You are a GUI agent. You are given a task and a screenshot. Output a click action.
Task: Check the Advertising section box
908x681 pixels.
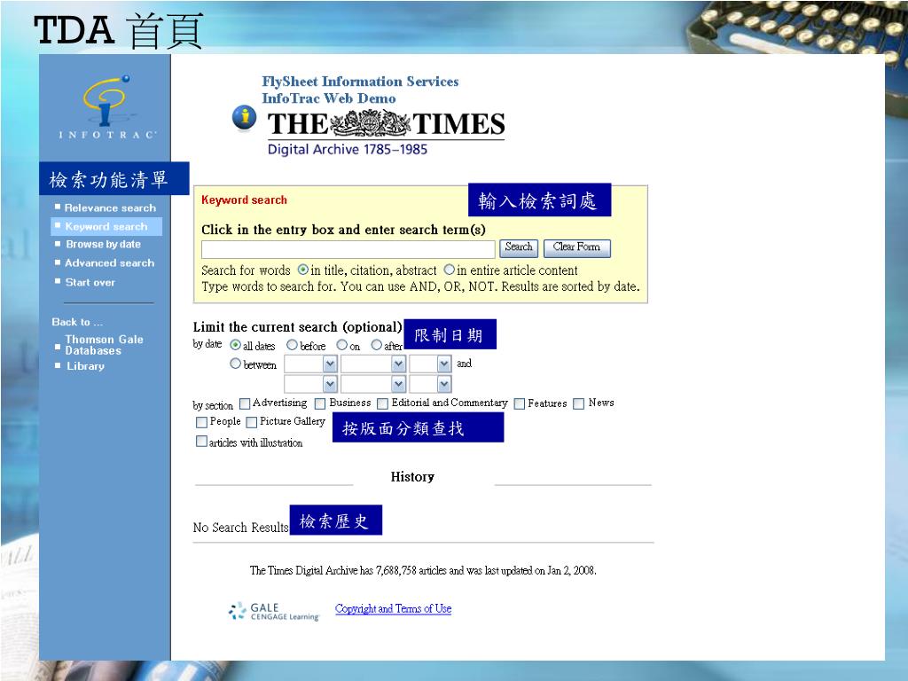click(x=245, y=403)
